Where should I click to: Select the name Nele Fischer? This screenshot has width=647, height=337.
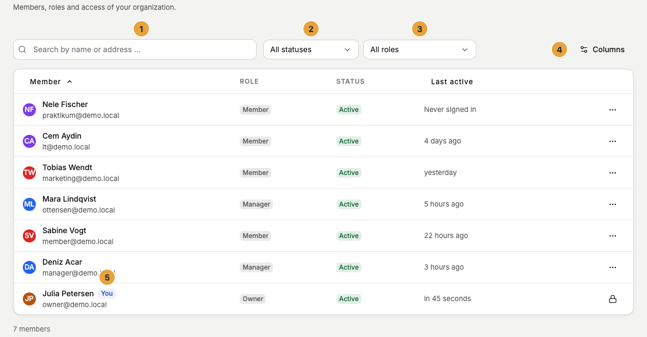(x=65, y=104)
